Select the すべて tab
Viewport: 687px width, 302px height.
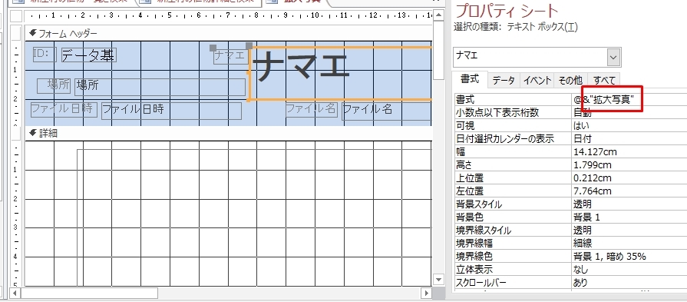(604, 80)
